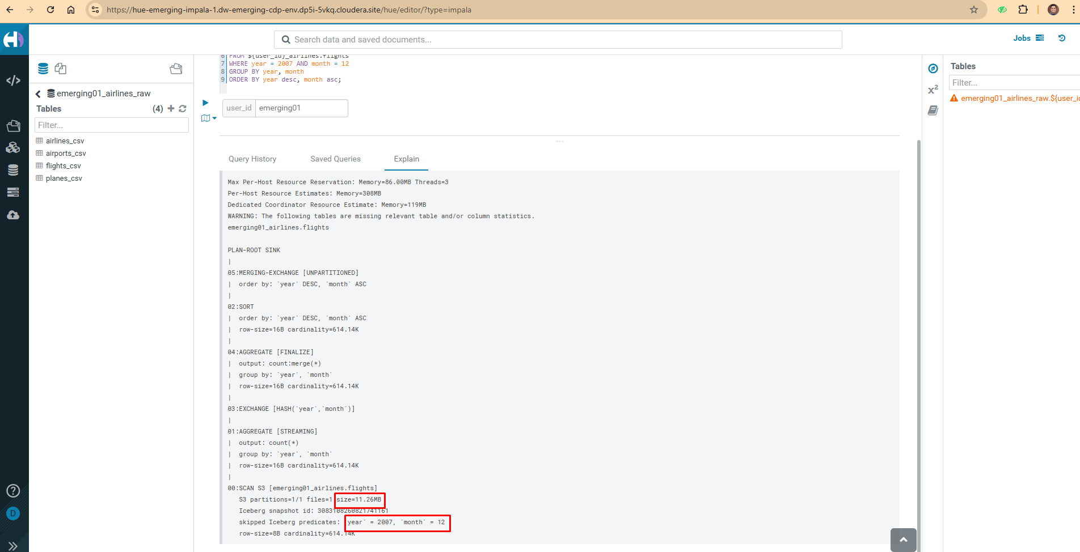
Task: Open the functions x² icon in right panel
Action: 933,90
